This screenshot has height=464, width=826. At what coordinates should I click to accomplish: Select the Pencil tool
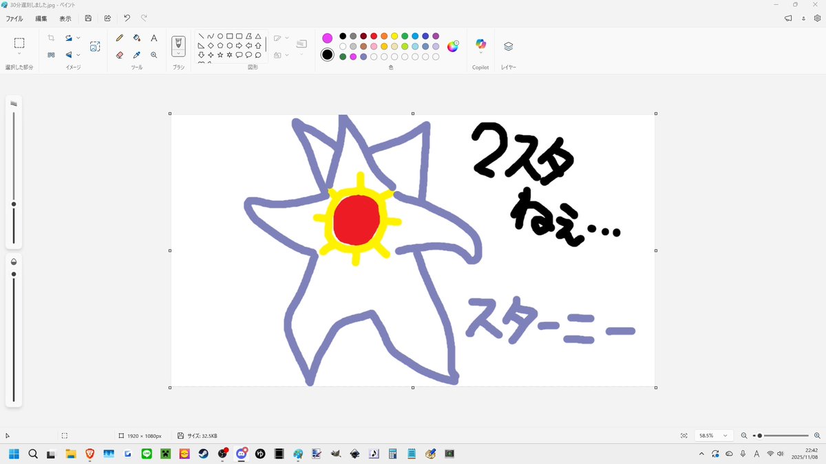tap(120, 38)
